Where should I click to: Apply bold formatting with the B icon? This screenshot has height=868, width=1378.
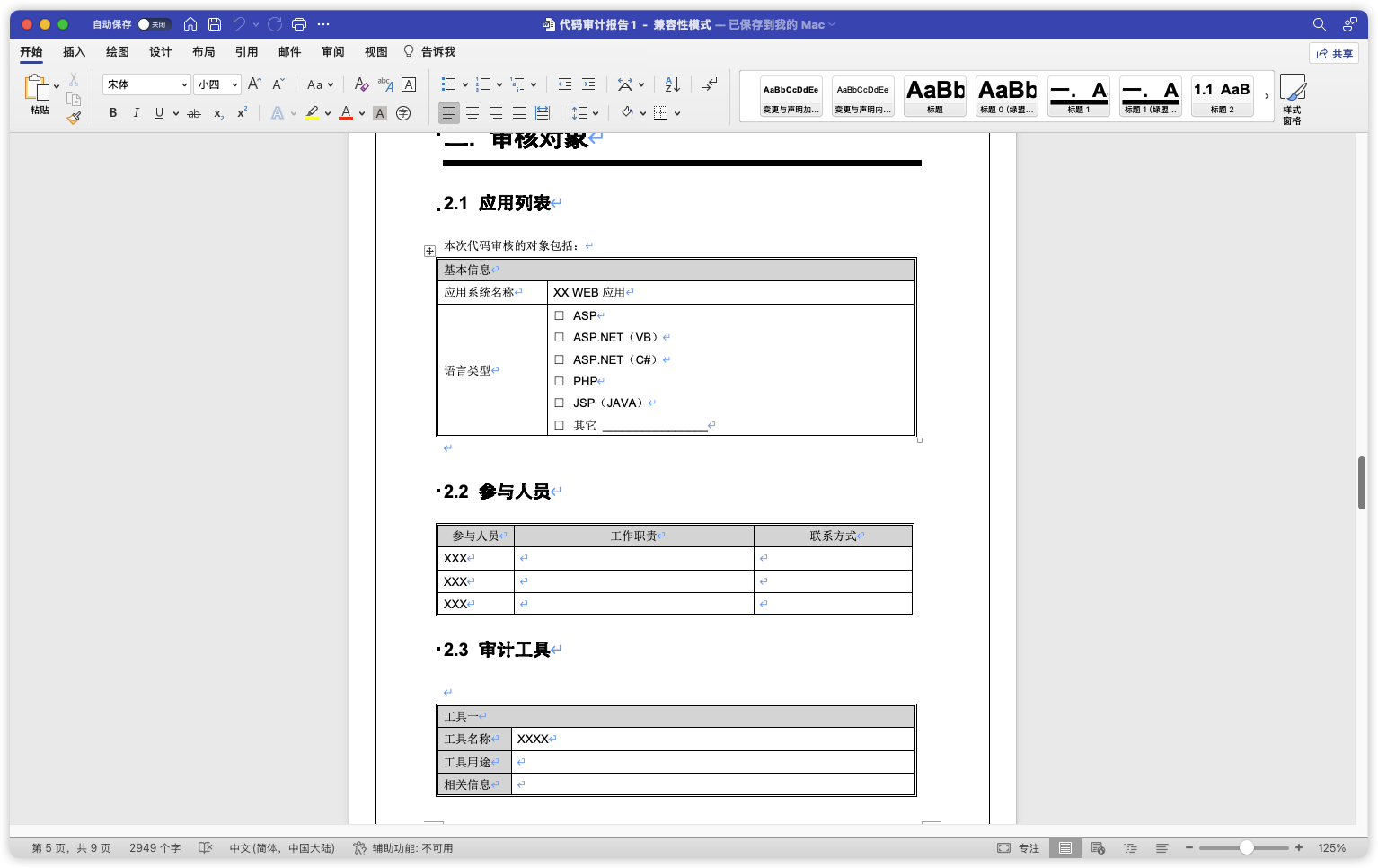pos(113,113)
